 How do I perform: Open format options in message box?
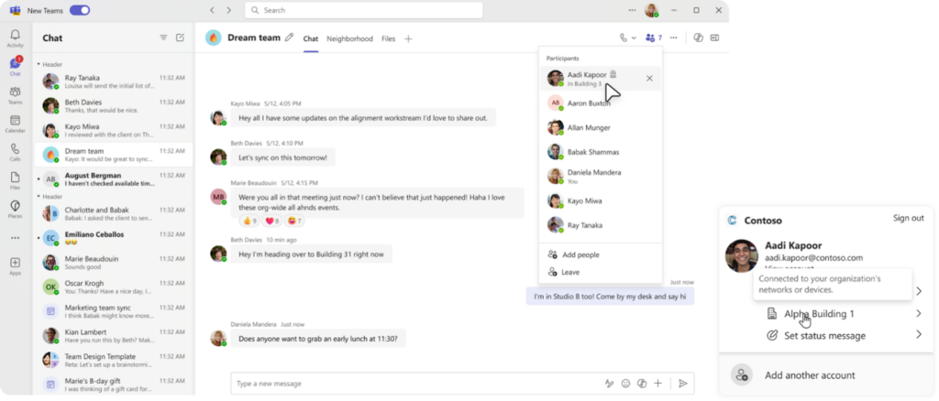pyautogui.click(x=610, y=384)
